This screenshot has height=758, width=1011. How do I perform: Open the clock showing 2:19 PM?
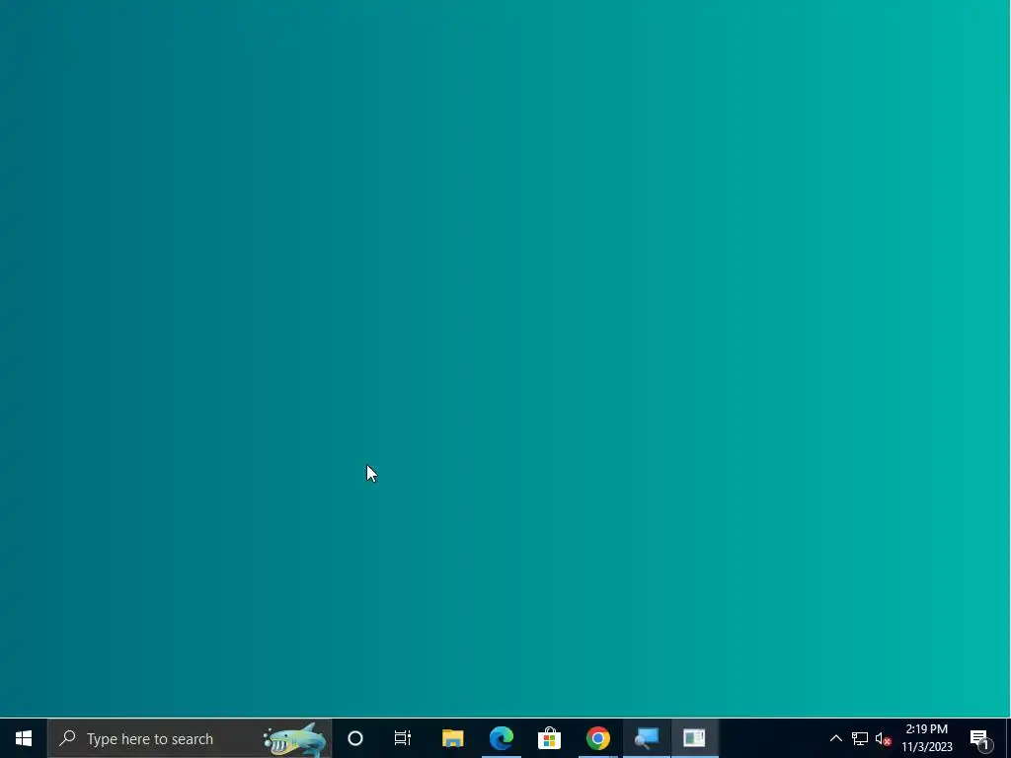(926, 738)
